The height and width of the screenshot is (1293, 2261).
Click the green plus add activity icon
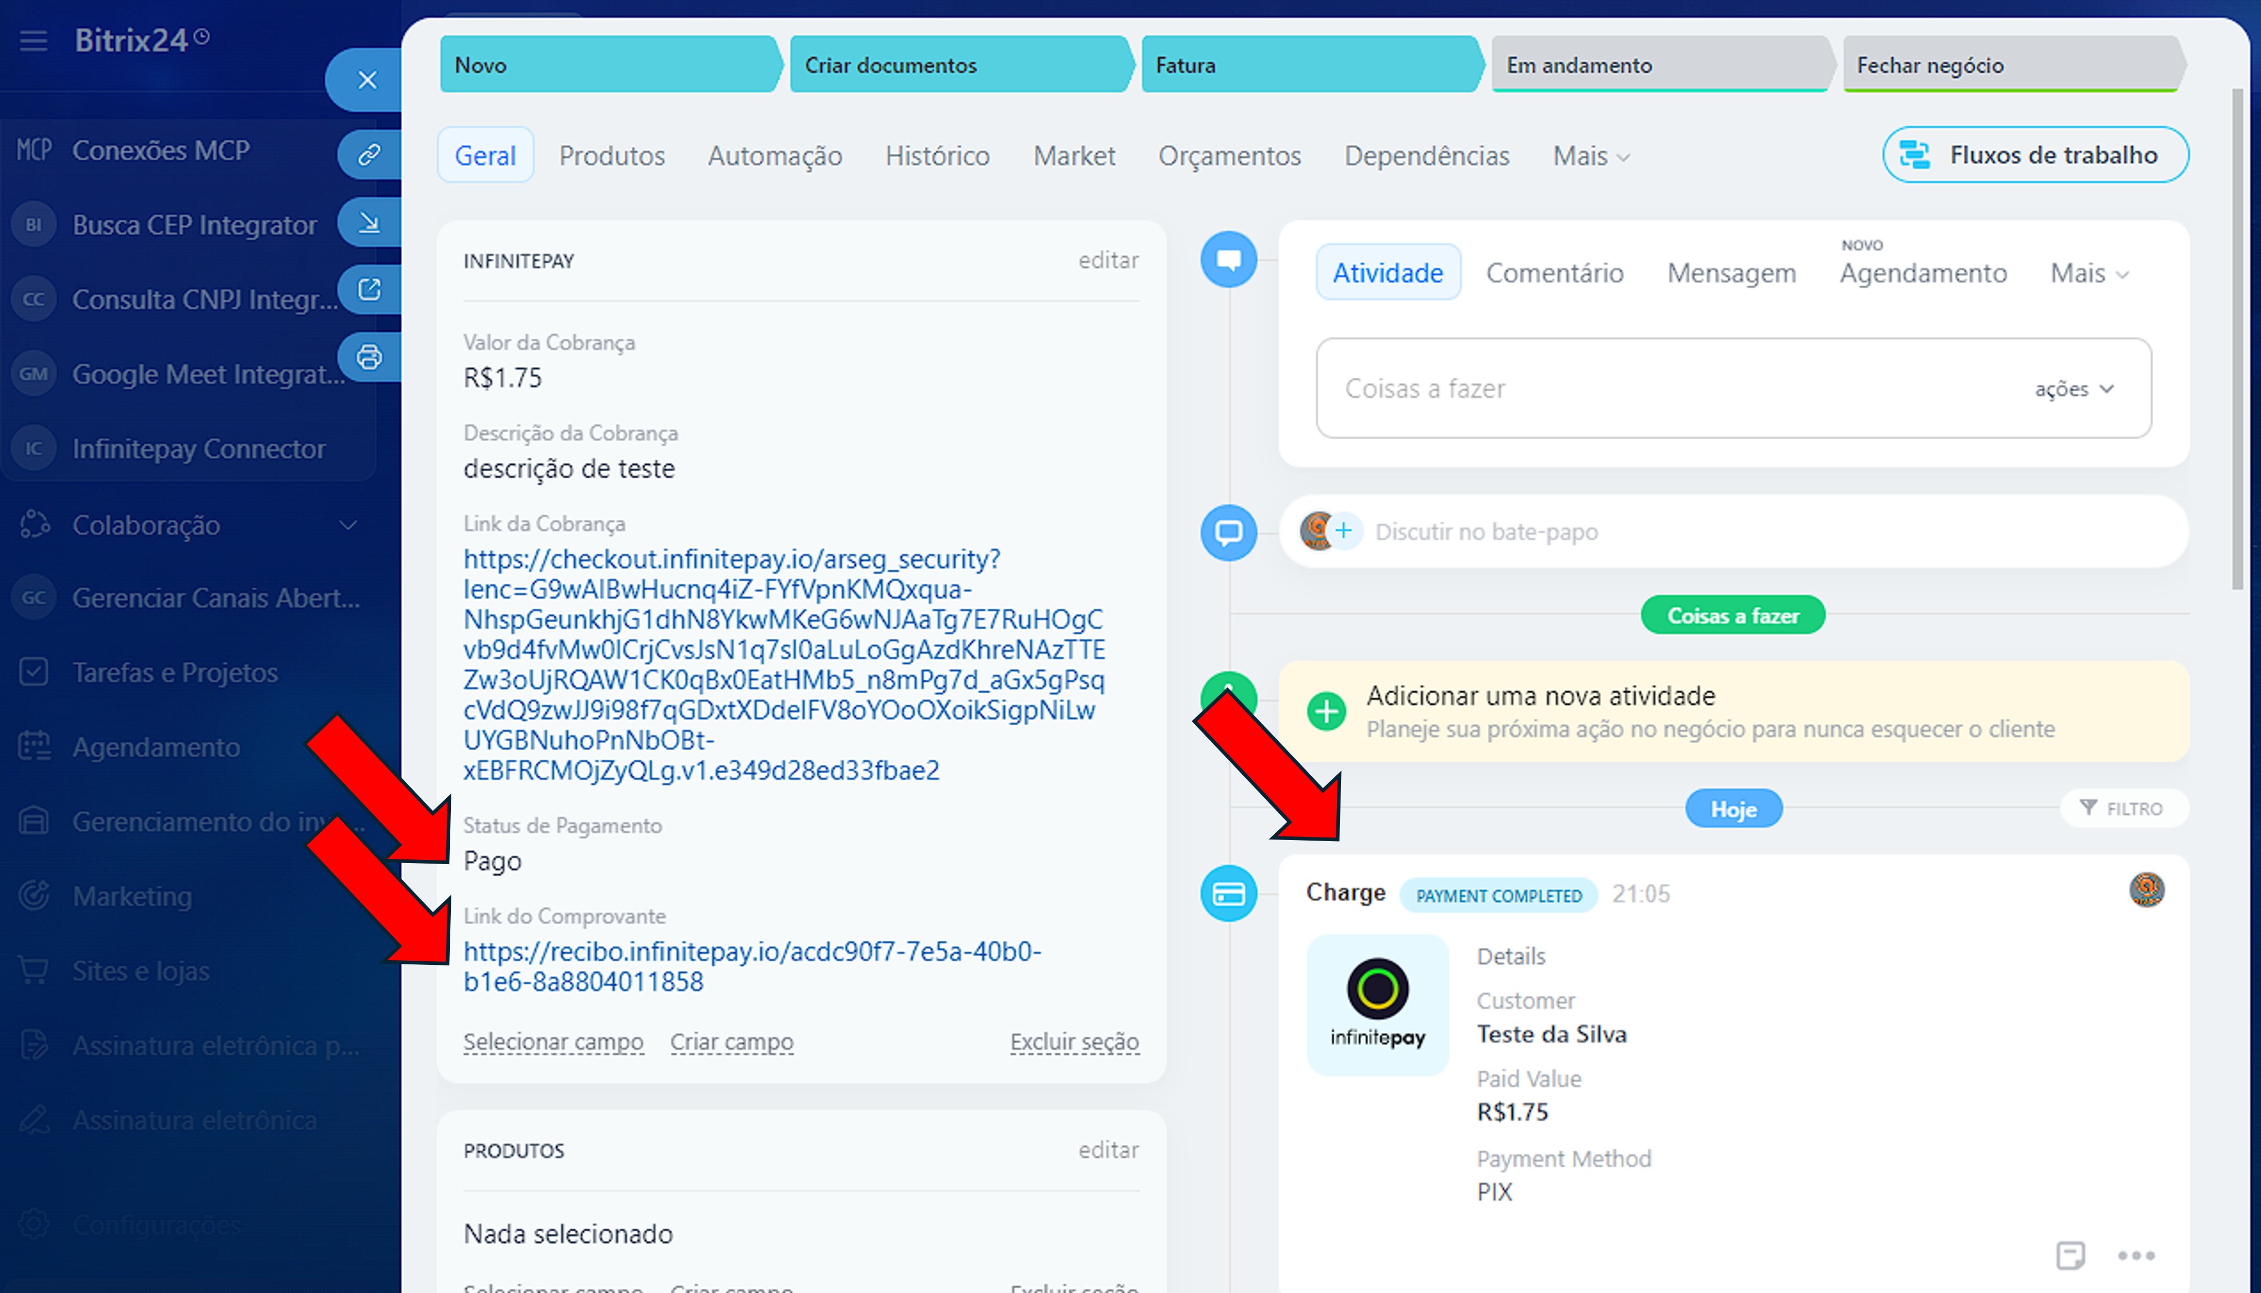[1326, 712]
